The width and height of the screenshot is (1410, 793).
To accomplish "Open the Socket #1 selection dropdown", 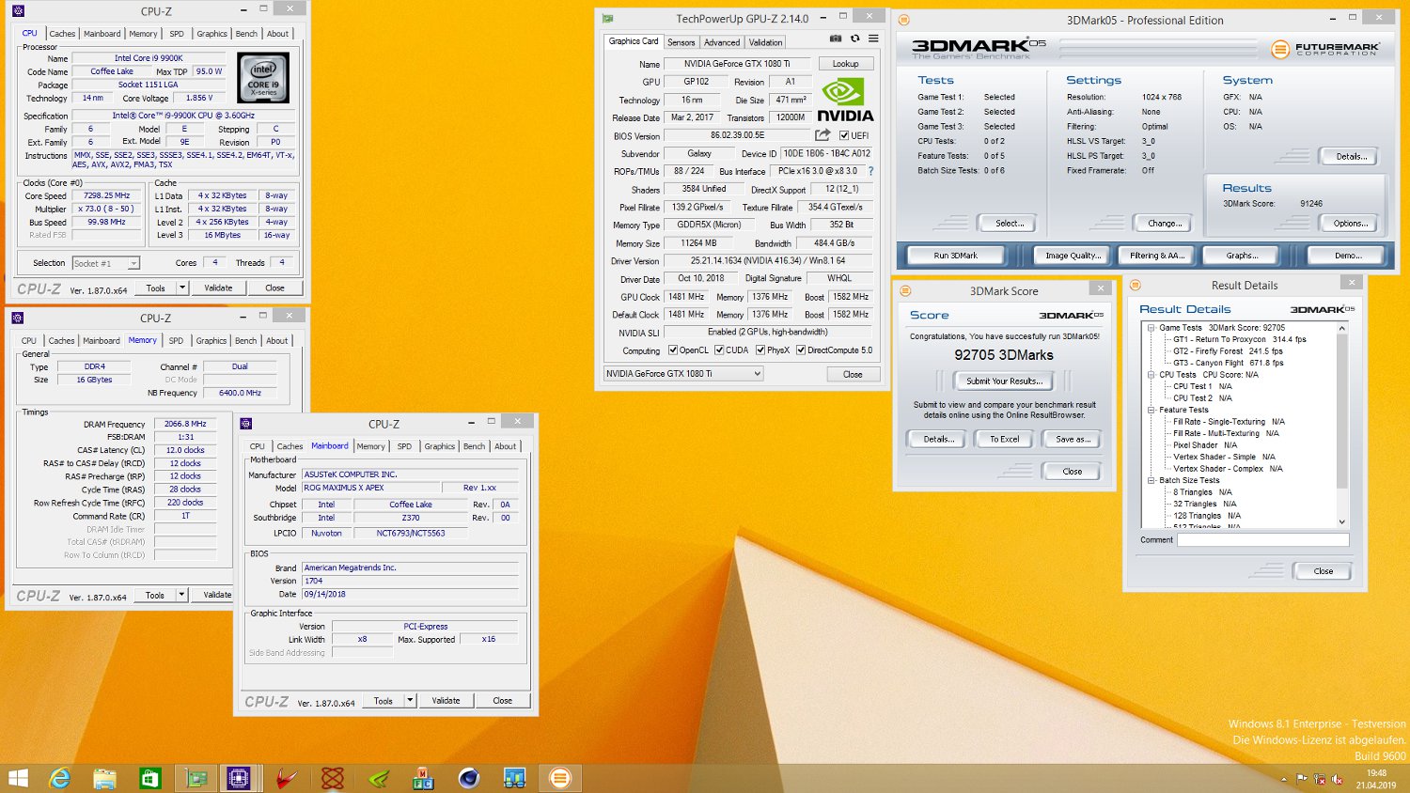I will (x=133, y=263).
